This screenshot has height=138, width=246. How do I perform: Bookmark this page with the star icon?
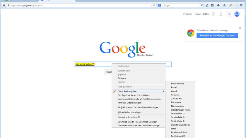click(x=207, y=5)
